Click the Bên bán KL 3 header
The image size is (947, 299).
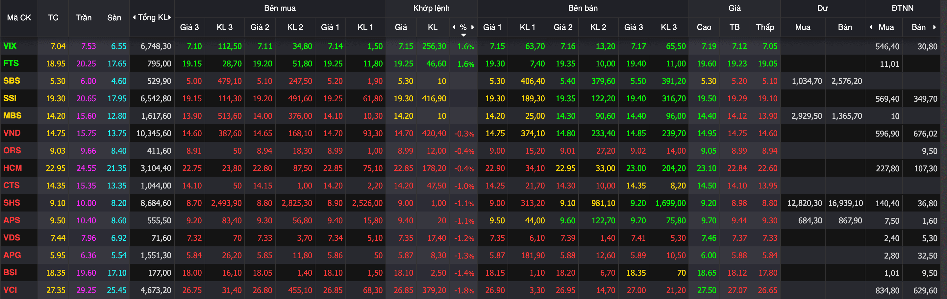(669, 27)
